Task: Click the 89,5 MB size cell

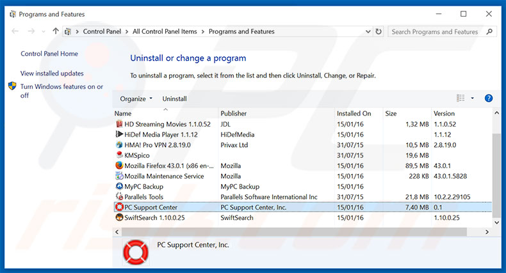Action: tap(417, 166)
